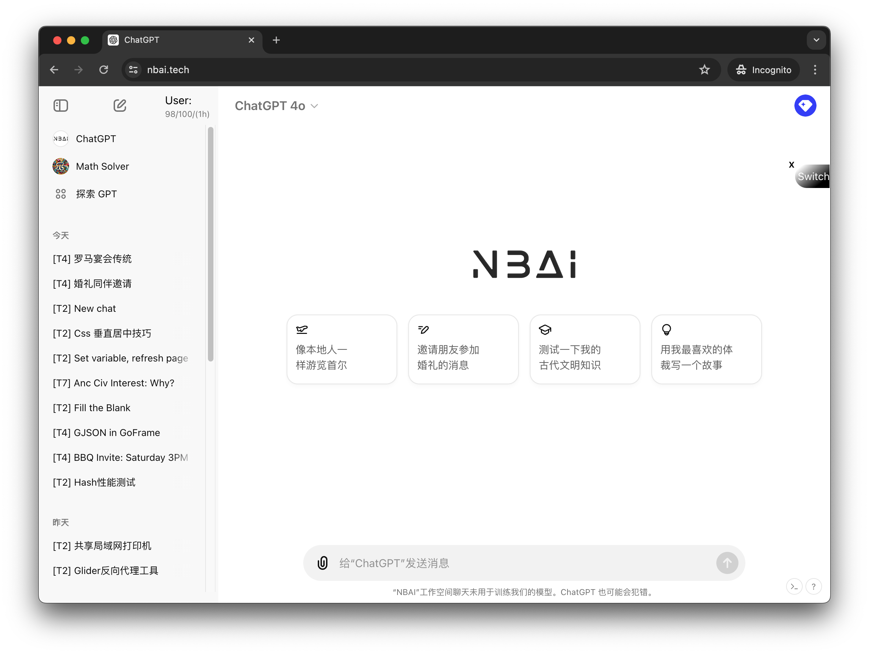This screenshot has width=869, height=654.
Task: Select the 像本地人一样游览首尔 suggestion
Action: 342,349
